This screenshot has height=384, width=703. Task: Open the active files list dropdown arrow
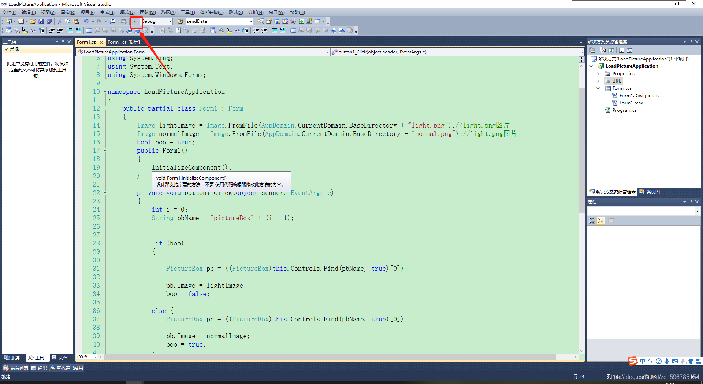(x=581, y=42)
